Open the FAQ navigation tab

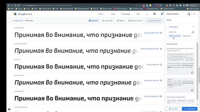138,14
